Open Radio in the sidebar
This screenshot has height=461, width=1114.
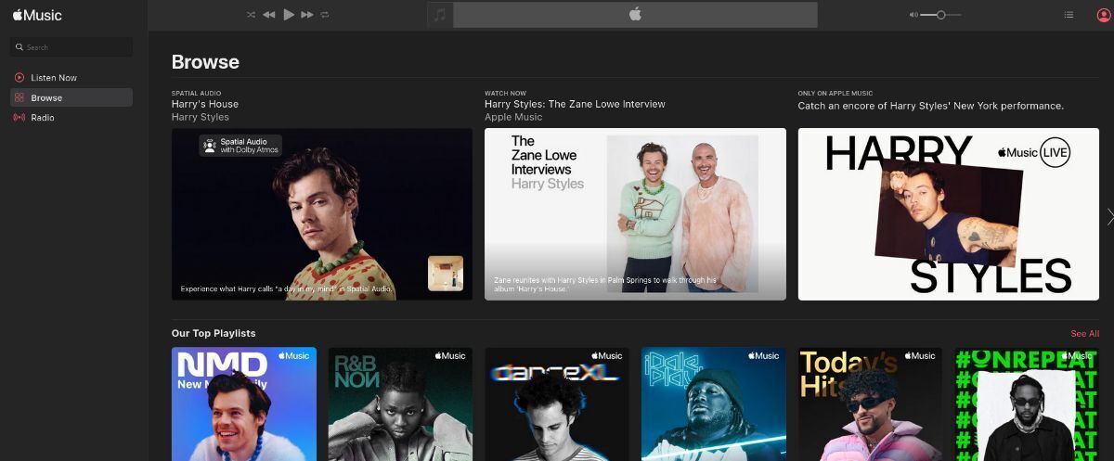point(71,118)
